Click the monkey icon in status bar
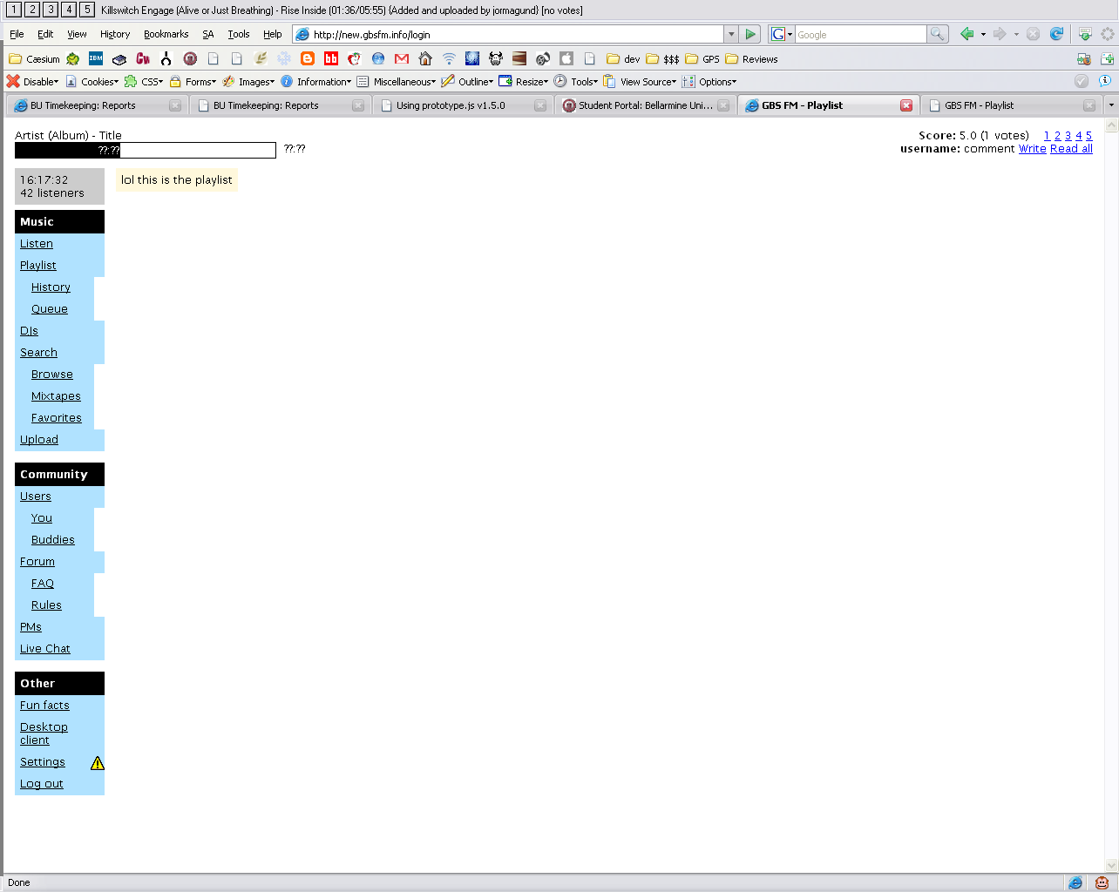 pos(1102,882)
